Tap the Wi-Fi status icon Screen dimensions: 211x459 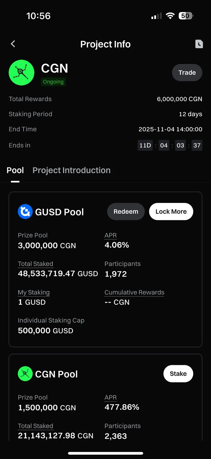coord(170,16)
